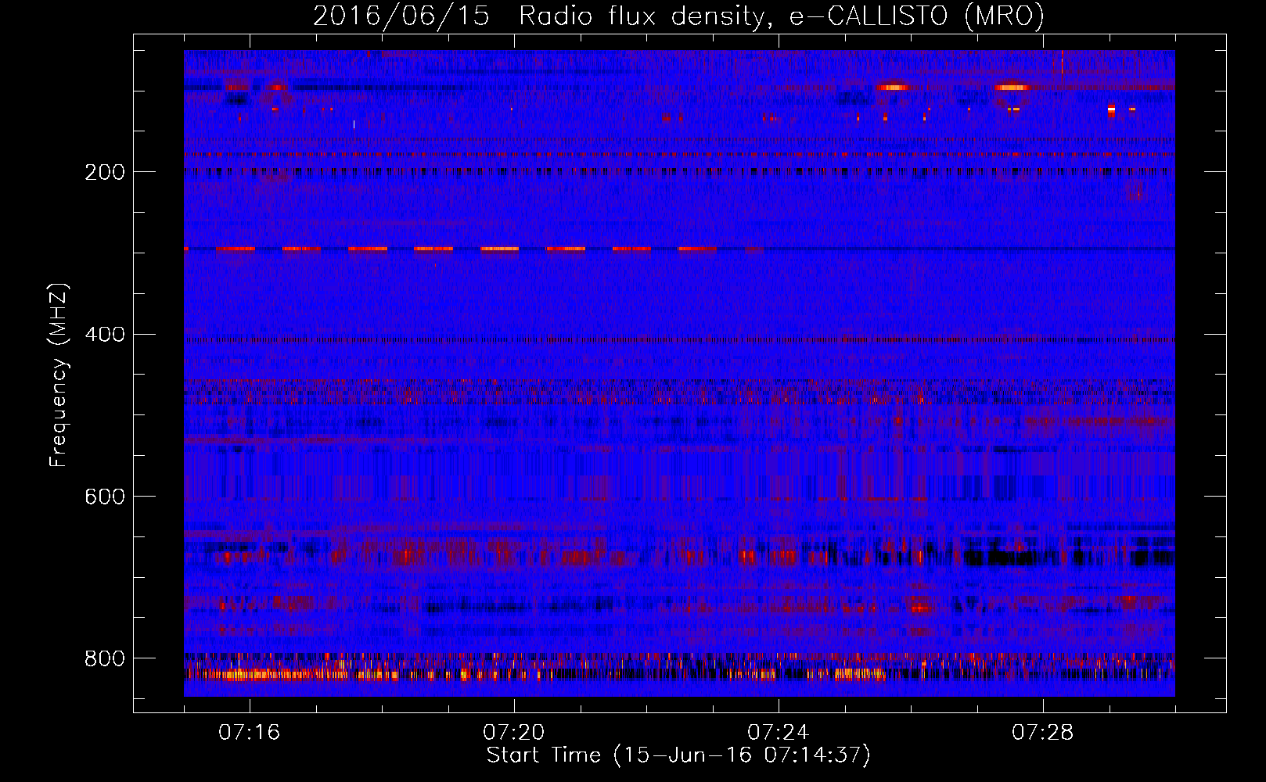Click the 600 frequency tick label
Viewport: 1266px width, 782px height.
[x=105, y=497]
